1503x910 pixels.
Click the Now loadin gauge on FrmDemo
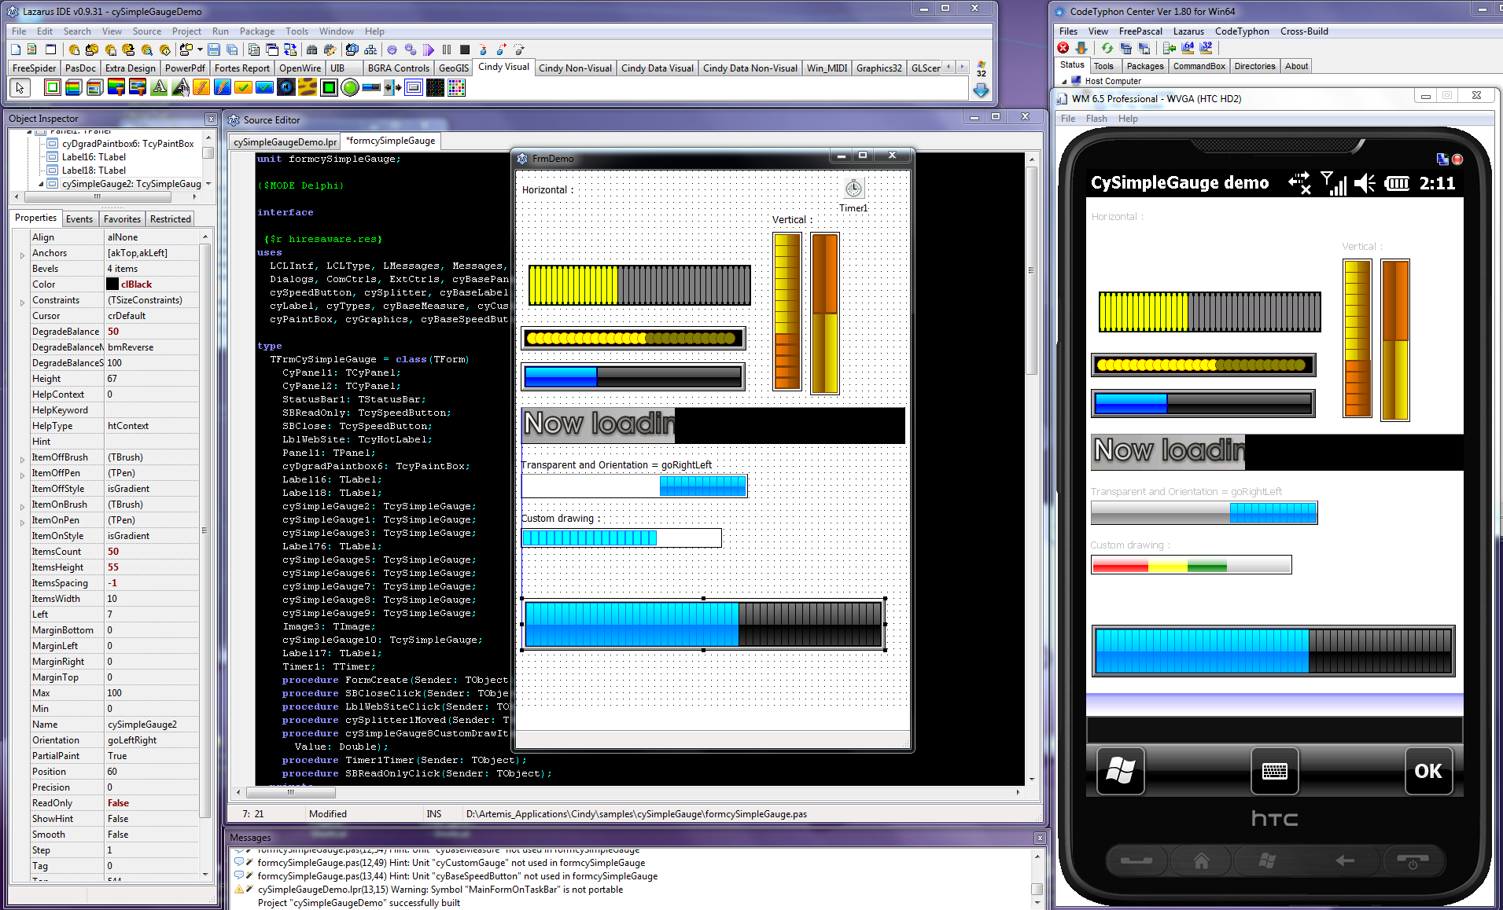(713, 425)
